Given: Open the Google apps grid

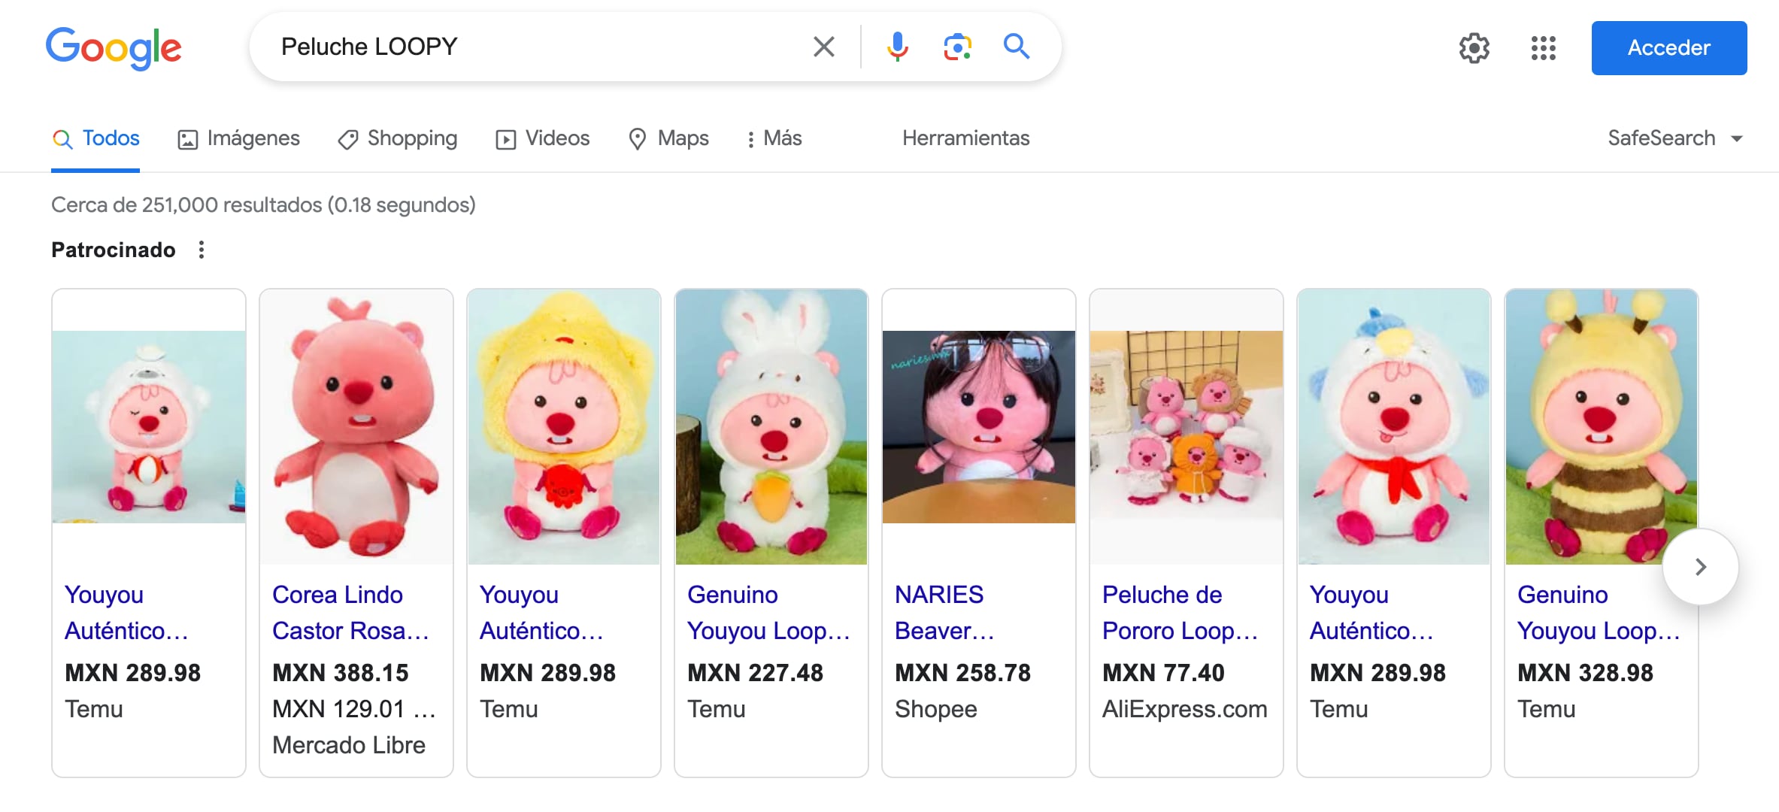Looking at the screenshot, I should click(1543, 48).
